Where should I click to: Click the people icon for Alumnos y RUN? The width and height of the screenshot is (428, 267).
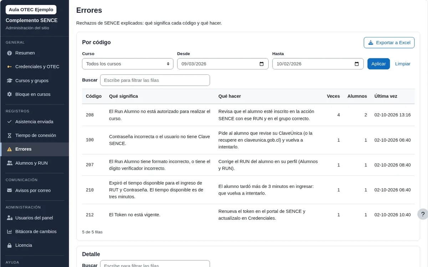[x=10, y=163]
